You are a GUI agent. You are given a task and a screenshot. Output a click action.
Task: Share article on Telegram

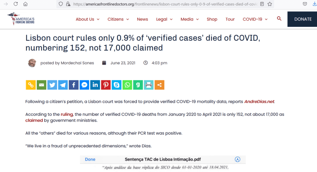(x=63, y=85)
